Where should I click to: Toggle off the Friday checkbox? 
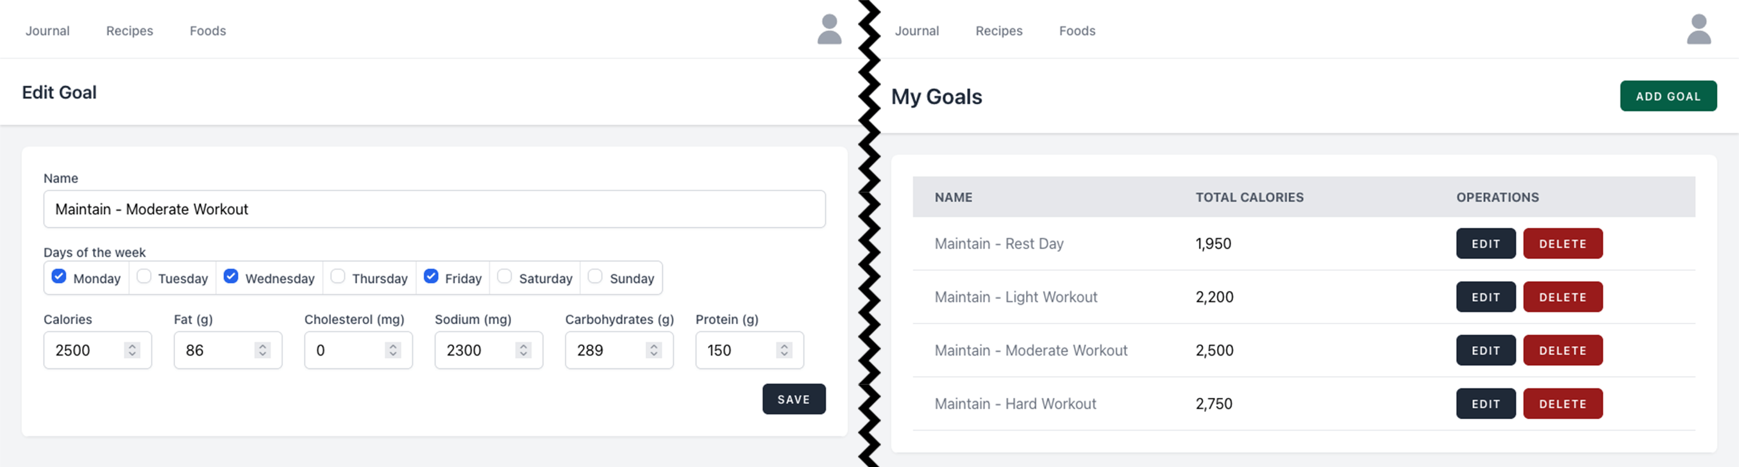click(431, 277)
